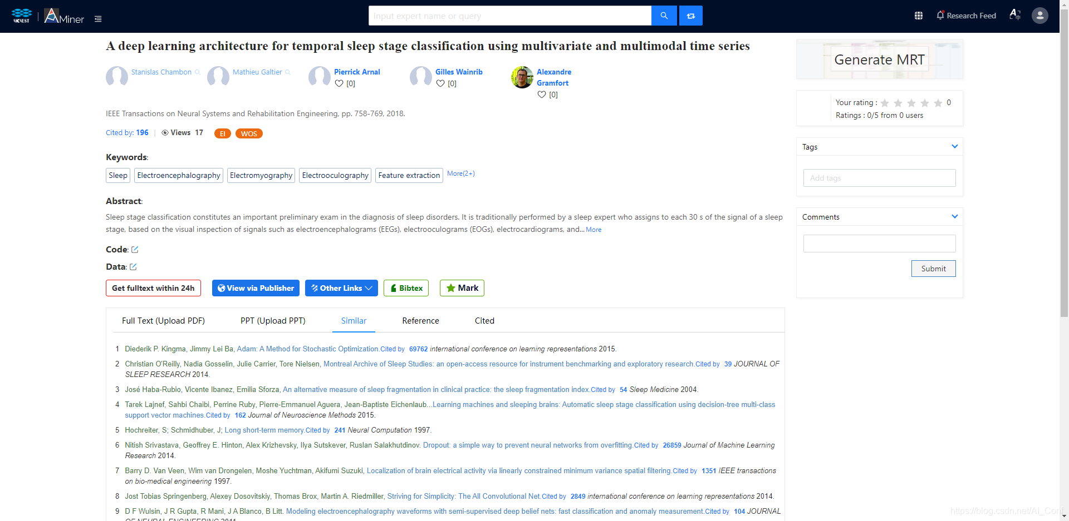Open sleep fragmentation index paper link
The width and height of the screenshot is (1069, 521).
(x=436, y=390)
